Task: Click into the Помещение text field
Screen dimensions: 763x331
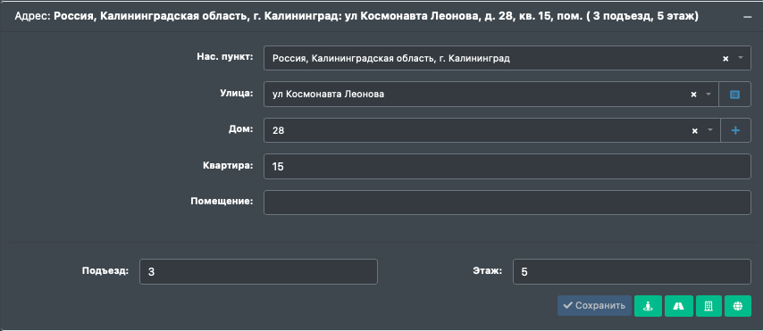Action: coord(507,203)
